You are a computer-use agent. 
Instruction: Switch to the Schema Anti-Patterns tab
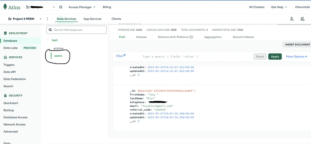(x=175, y=37)
